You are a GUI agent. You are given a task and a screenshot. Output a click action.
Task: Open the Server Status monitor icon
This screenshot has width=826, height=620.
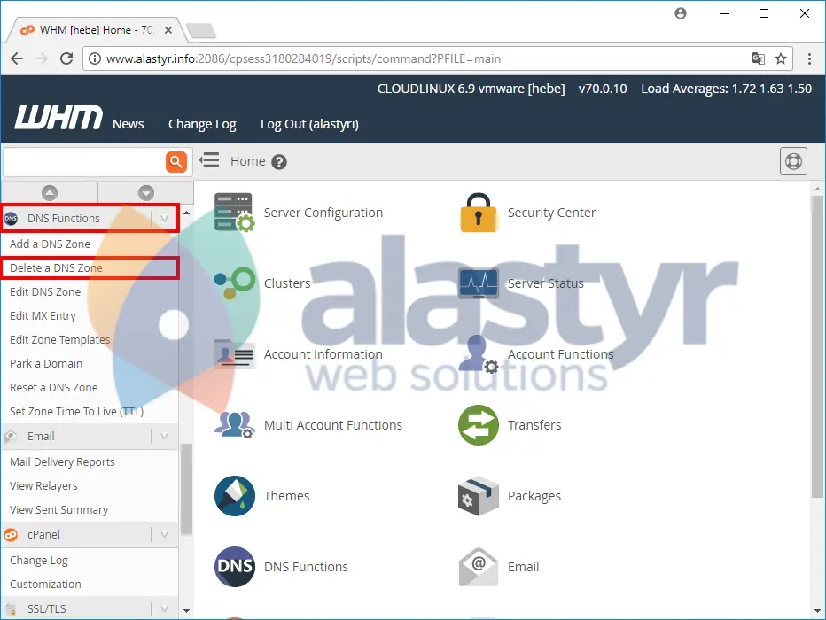point(479,283)
